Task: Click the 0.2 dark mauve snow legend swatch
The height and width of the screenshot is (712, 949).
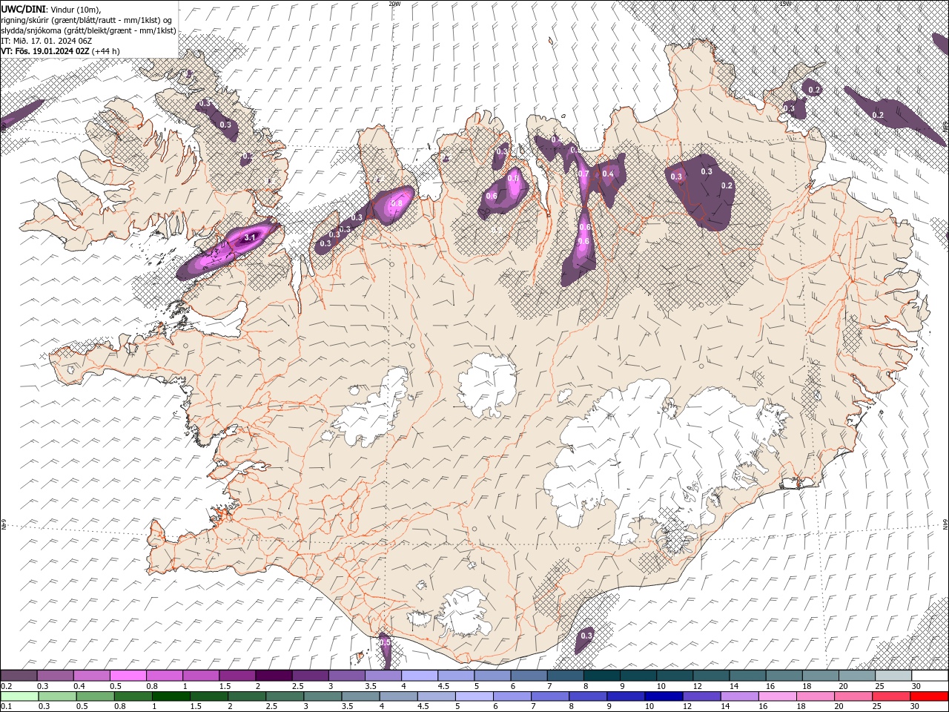Action: [x=19, y=676]
